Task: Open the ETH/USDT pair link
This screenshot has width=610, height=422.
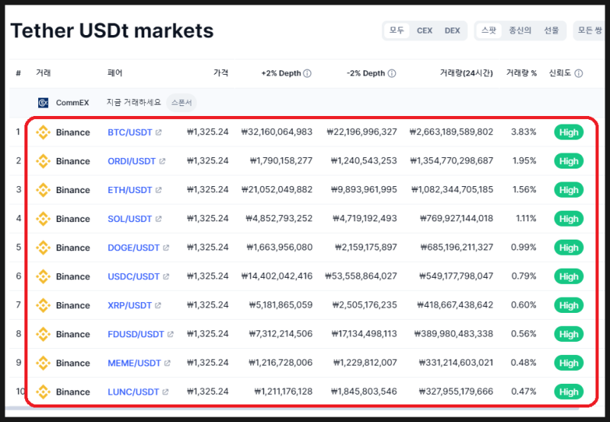Action: (130, 190)
